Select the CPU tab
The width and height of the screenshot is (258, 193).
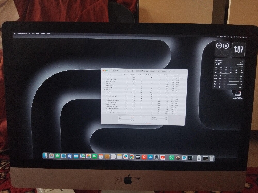(x=140, y=71)
